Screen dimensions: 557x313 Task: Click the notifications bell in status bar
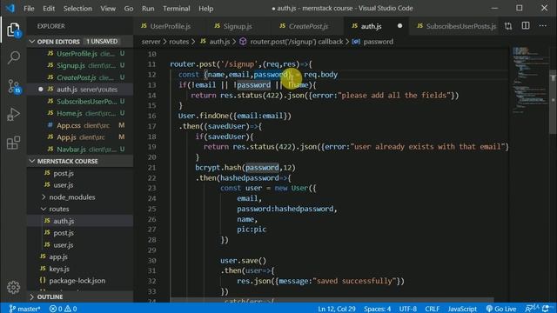point(547,309)
